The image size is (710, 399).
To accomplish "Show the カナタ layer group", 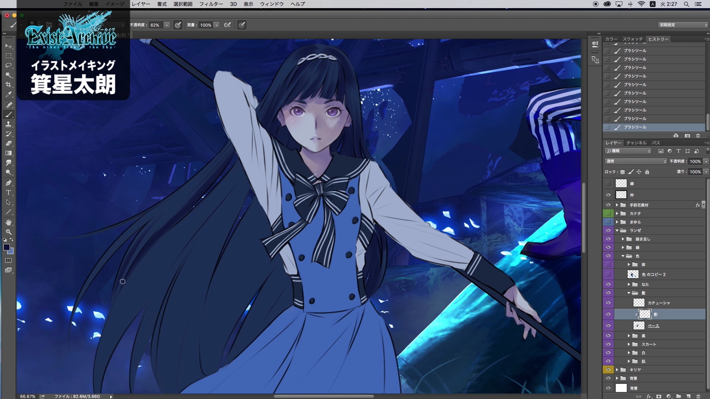I will 608,213.
